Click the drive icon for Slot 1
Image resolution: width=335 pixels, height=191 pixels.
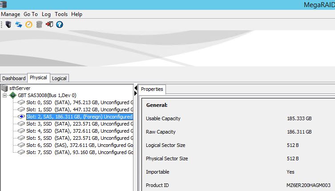pos(21,109)
